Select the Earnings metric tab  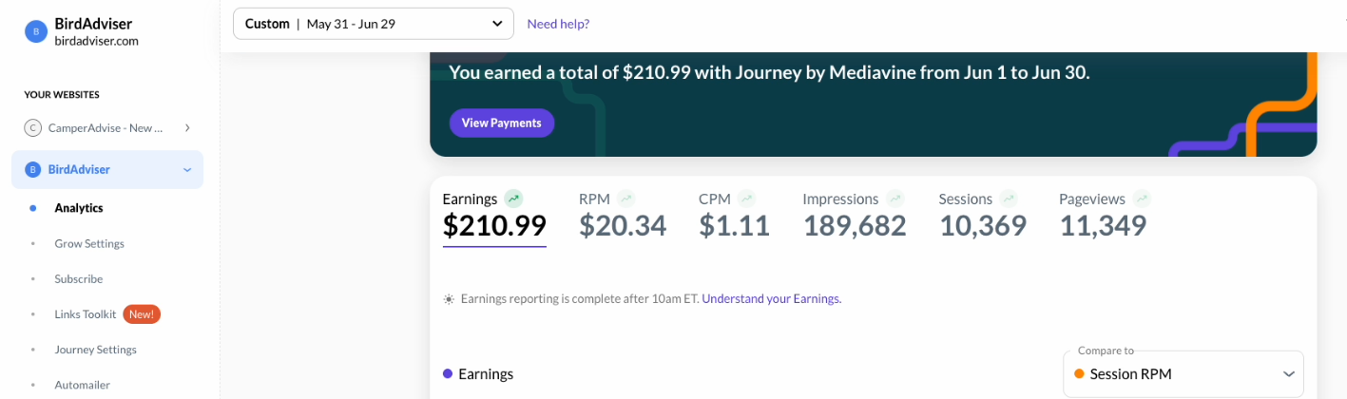494,216
